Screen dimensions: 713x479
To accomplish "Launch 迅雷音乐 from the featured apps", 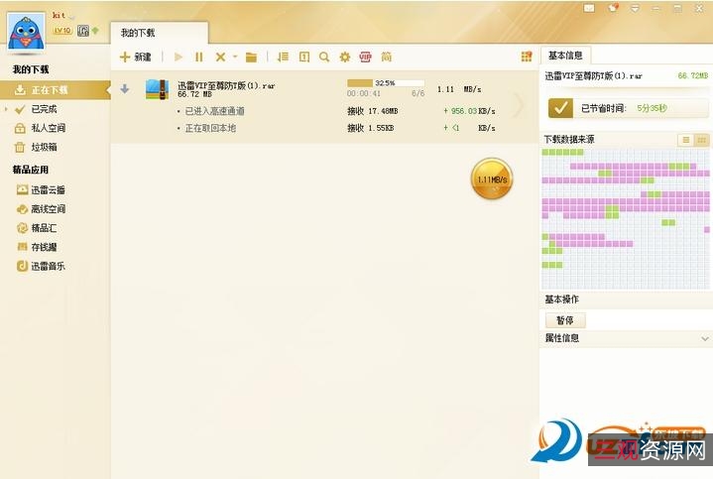I will click(48, 266).
